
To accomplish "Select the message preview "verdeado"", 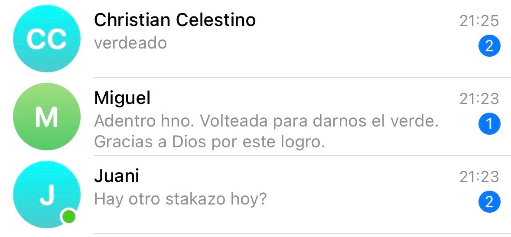I will point(130,43).
